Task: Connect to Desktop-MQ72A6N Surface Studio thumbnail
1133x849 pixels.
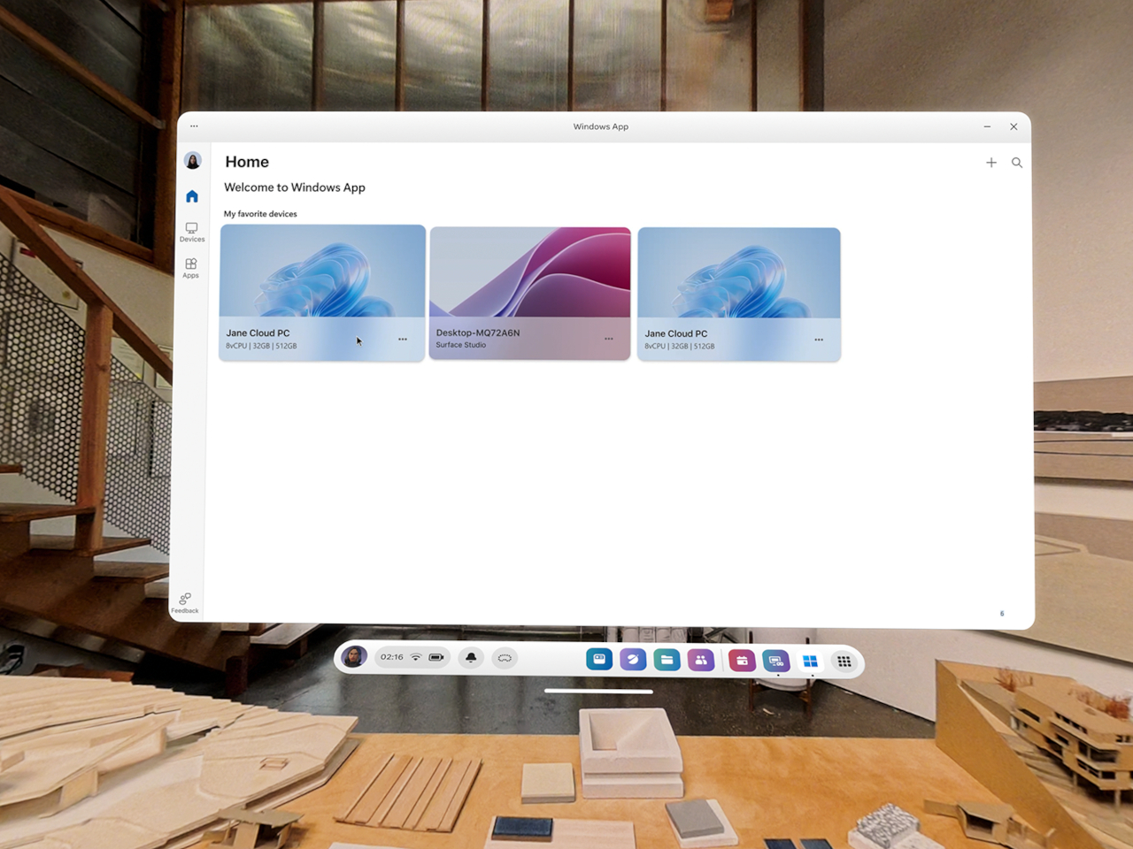Action: point(530,272)
